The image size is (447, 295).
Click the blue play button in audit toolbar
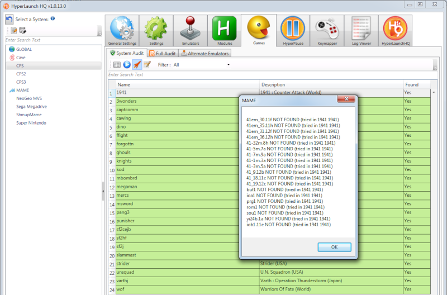click(x=127, y=65)
